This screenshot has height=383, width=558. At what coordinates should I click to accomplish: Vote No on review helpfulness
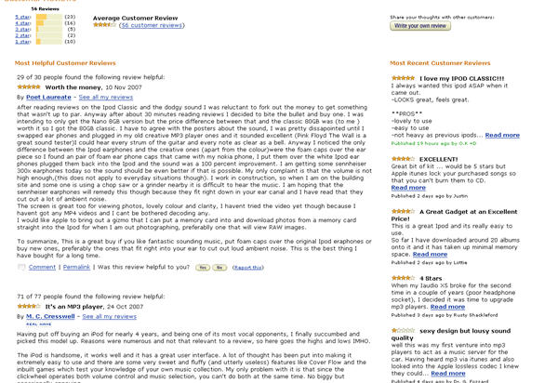coord(219,267)
